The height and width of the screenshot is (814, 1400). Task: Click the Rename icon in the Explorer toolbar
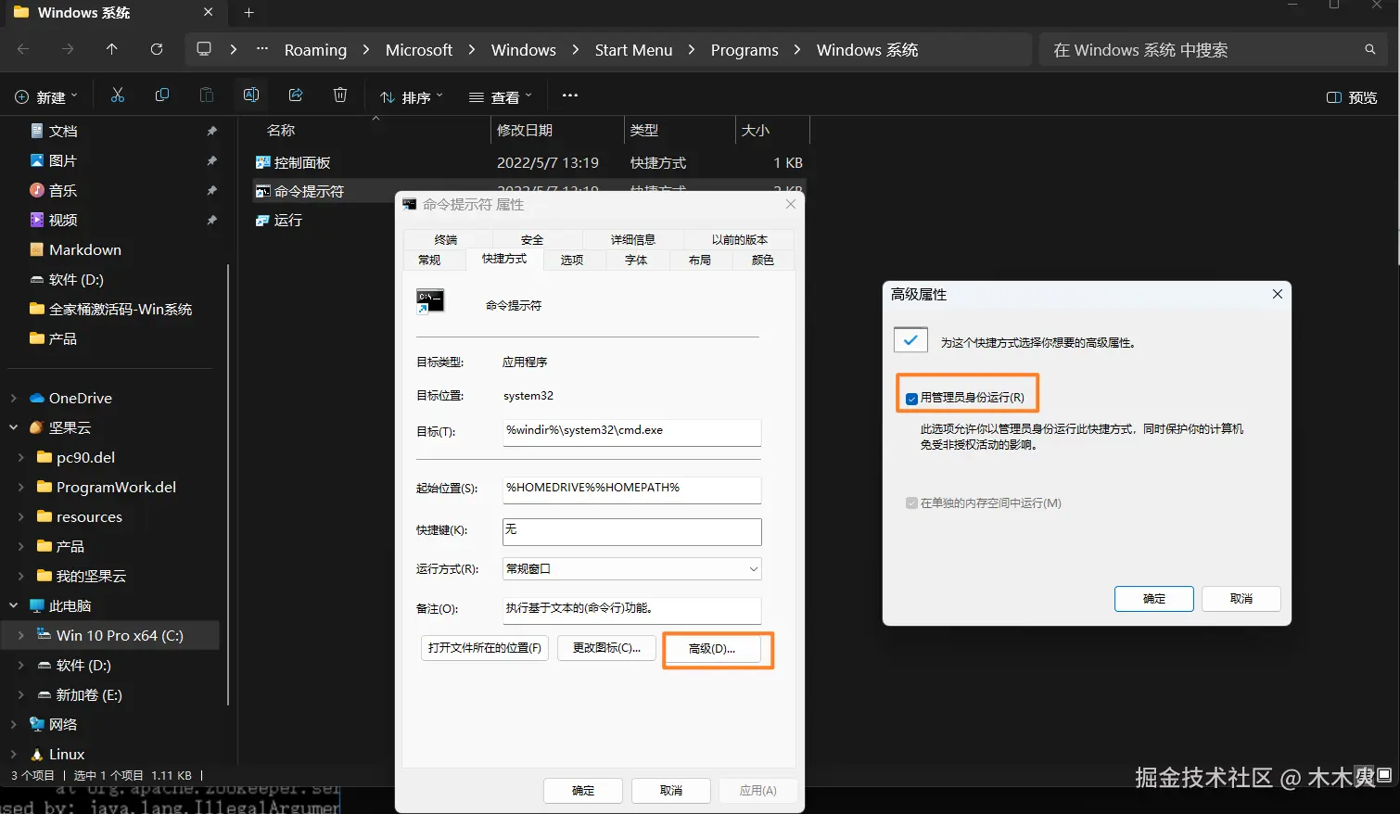tap(251, 95)
